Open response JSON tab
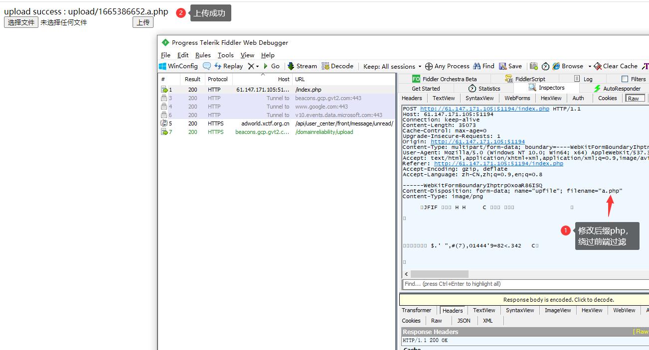Image resolution: width=649 pixels, height=350 pixels. pos(464,321)
